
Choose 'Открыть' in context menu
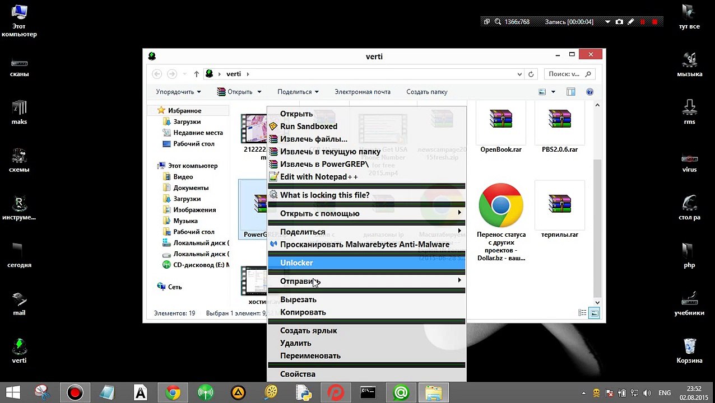[x=366, y=114]
